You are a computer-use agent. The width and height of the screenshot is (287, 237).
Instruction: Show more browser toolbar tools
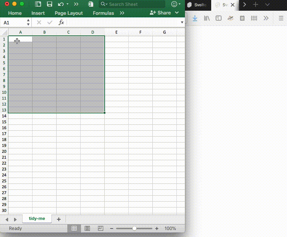266,18
